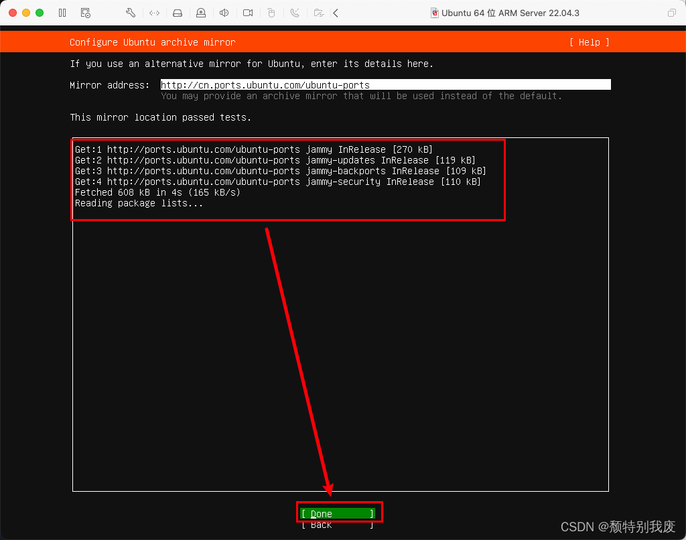The height and width of the screenshot is (540, 686).
Task: Click 'This mirror location passed tests.' text
Action: pyautogui.click(x=161, y=117)
